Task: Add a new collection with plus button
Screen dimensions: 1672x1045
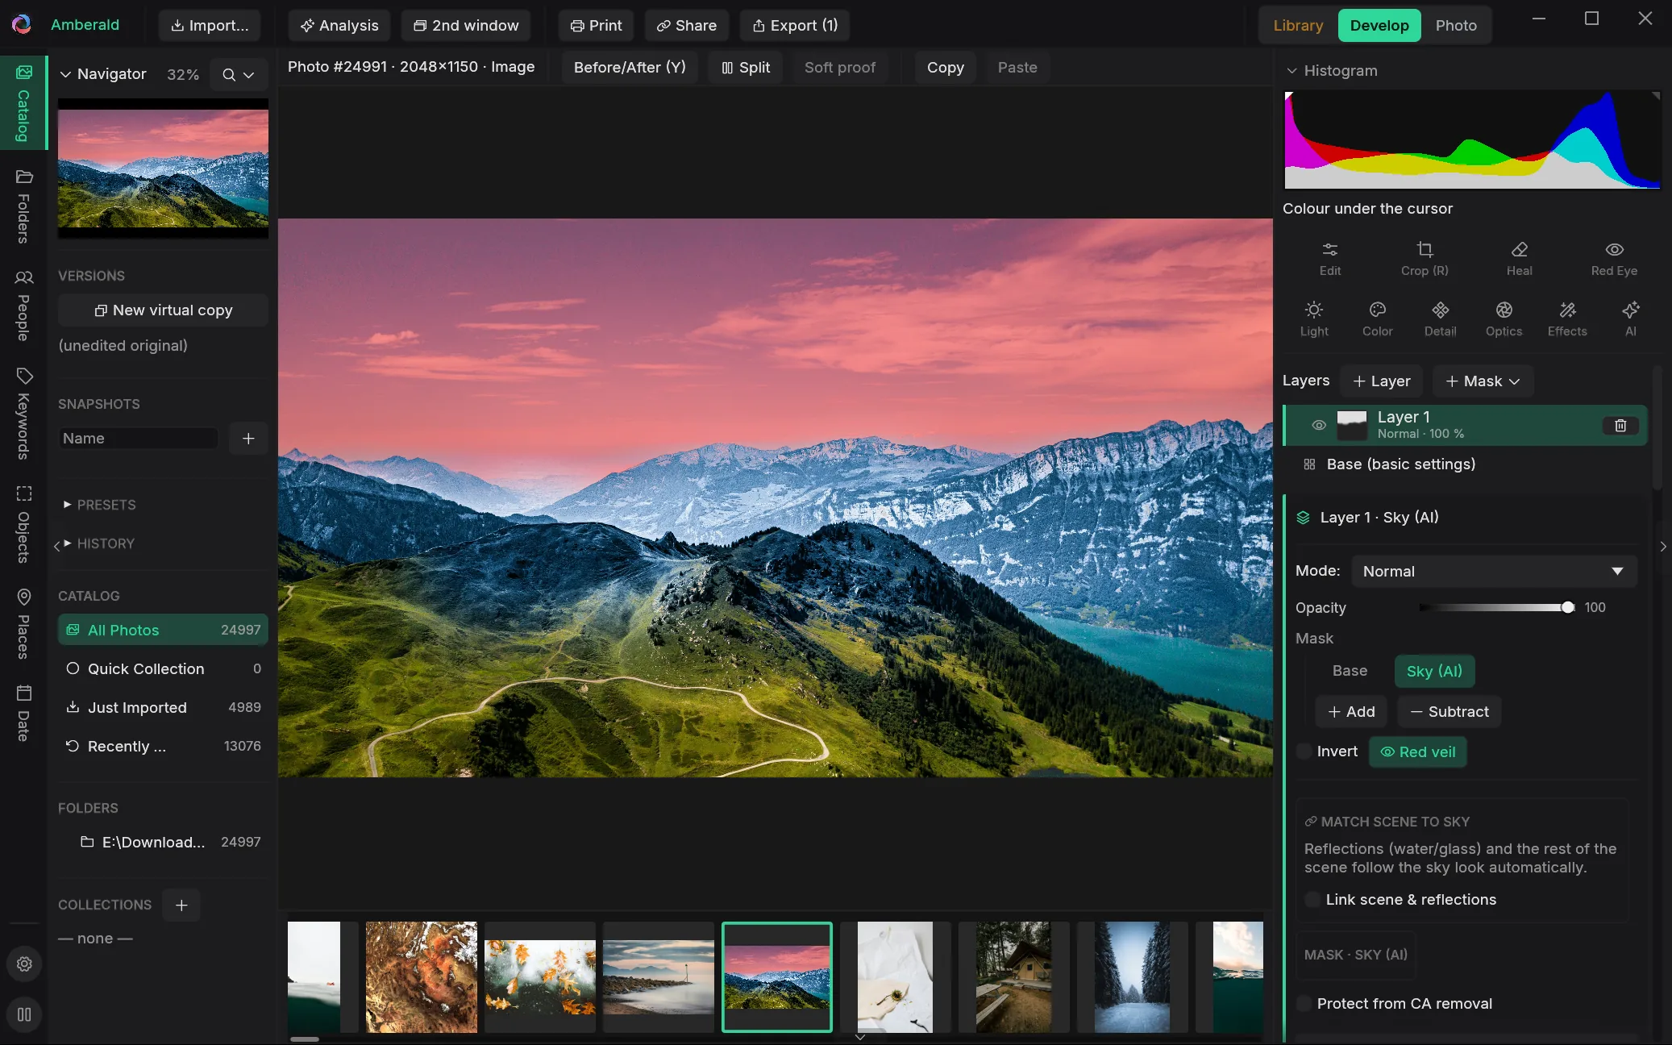Action: coord(181,905)
